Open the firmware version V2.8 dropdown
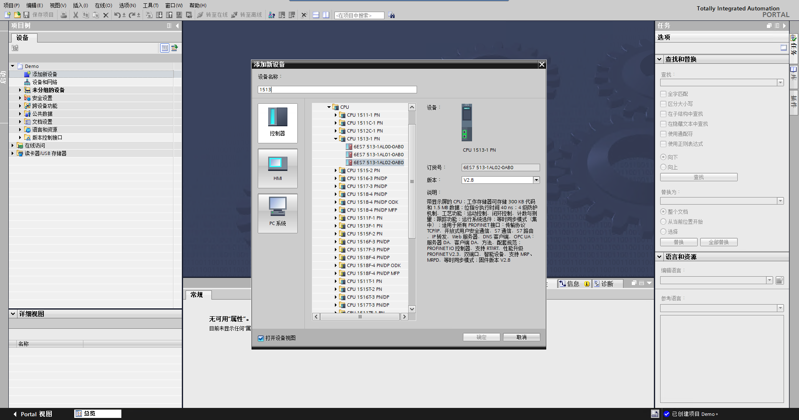The image size is (799, 420). tap(536, 180)
